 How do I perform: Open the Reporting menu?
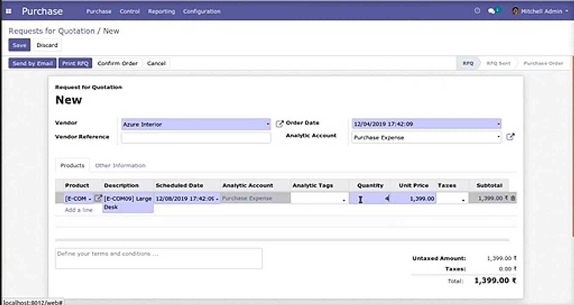(161, 11)
